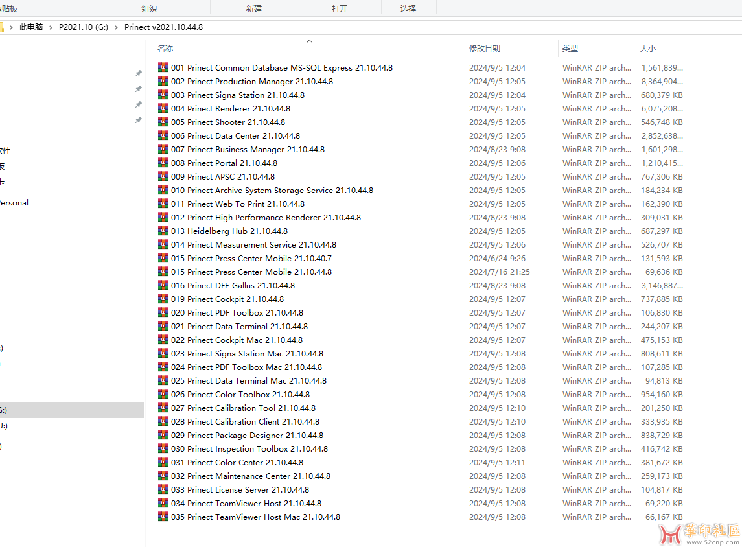The image size is (742, 547).
Task: Pick the icon of 021 Prinect Data Terminal 21.10.44.8
Action: 163,327
